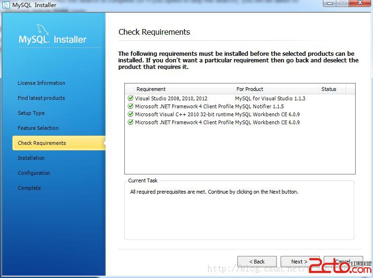
Task: Click the MySQL dolphin logo
Action: (x=43, y=30)
